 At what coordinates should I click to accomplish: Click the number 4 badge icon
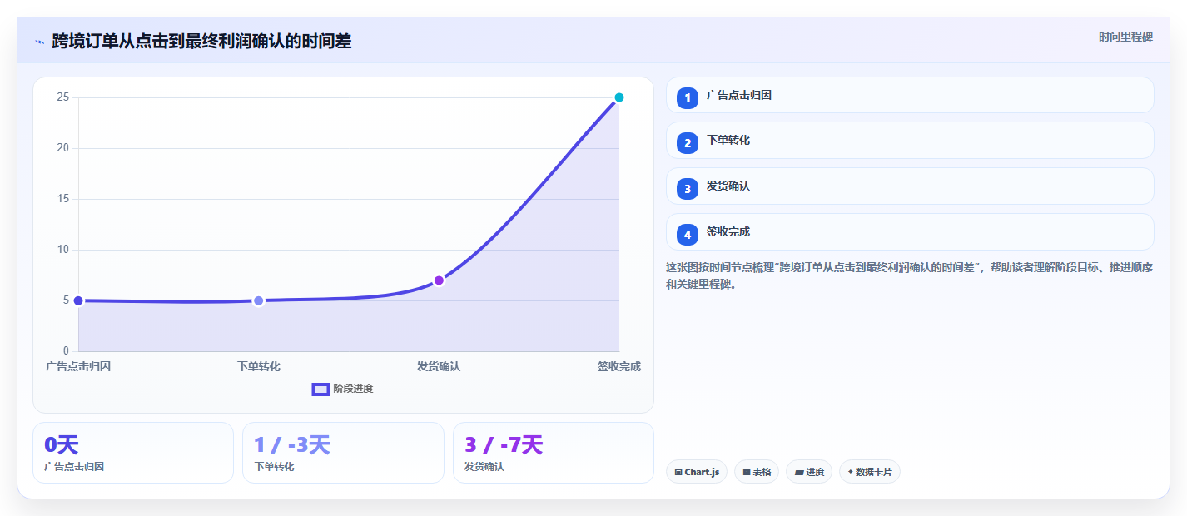click(x=688, y=235)
